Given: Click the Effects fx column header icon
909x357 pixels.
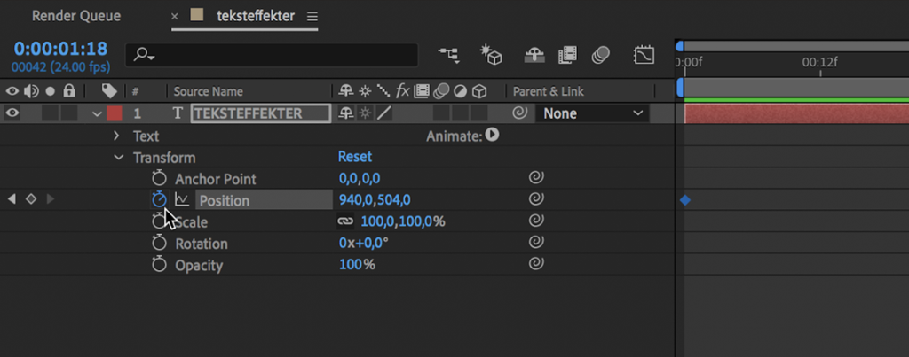Looking at the screenshot, I should point(402,91).
